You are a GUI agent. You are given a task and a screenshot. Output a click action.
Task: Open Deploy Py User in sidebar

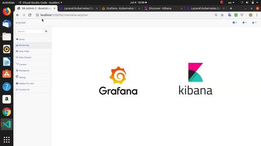[33, 84]
